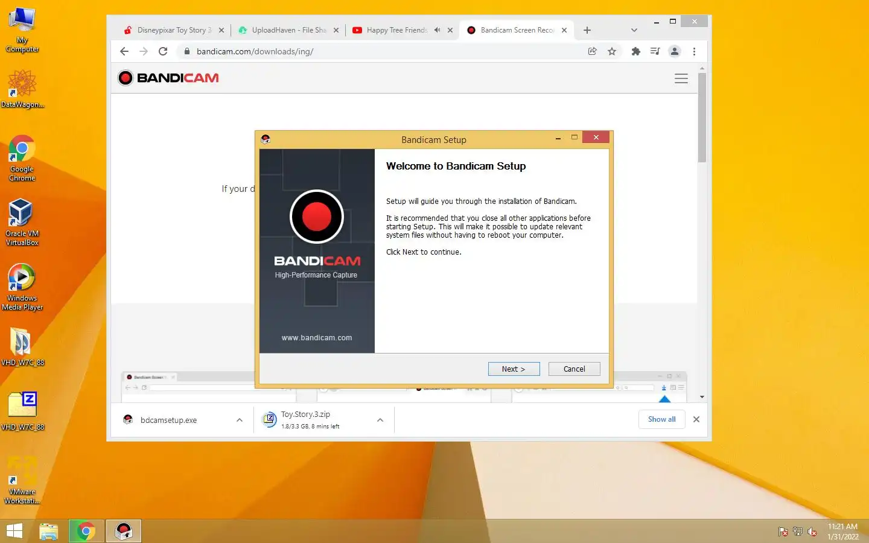Click Next in Bandicam Setup
The image size is (869, 543).
click(514, 369)
